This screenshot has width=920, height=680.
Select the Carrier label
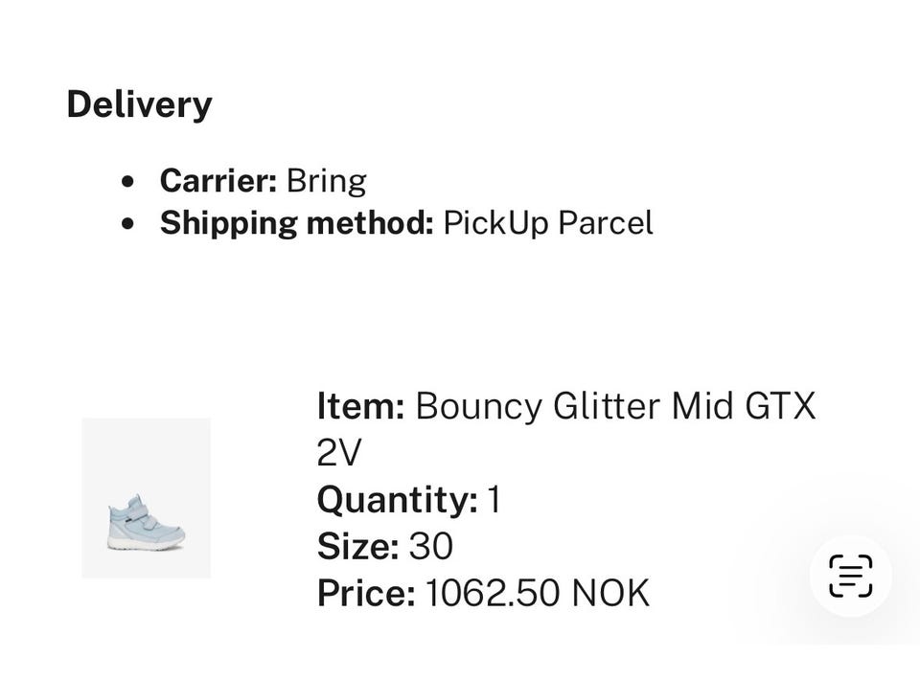click(x=218, y=181)
